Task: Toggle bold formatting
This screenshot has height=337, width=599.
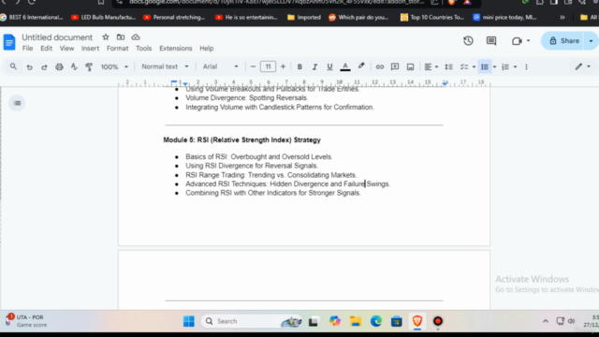Action: click(x=299, y=66)
